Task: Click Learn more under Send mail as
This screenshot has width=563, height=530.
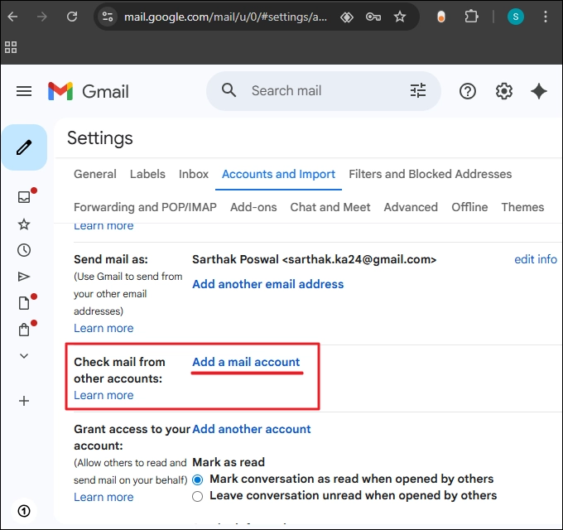Action: tap(103, 328)
